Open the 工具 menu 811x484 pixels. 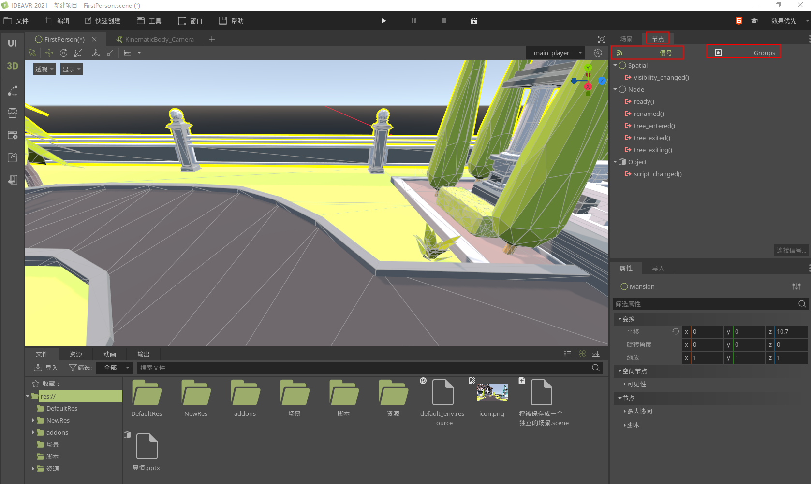(149, 21)
